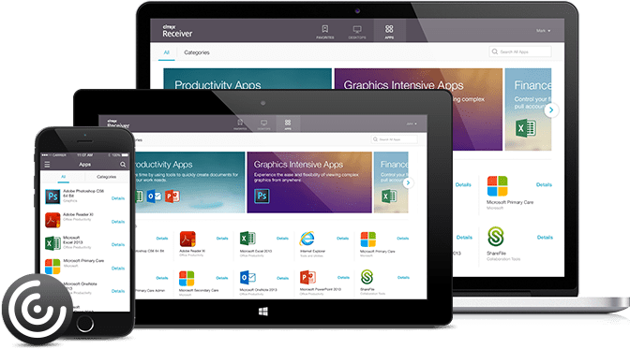Launch ShareFile on the tablet
Screen dimensions: 630x349
(367, 277)
